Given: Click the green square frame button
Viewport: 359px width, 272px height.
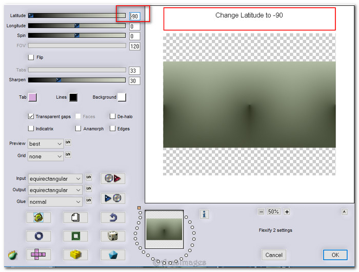Looking at the screenshot, I should pyautogui.click(x=75, y=236).
